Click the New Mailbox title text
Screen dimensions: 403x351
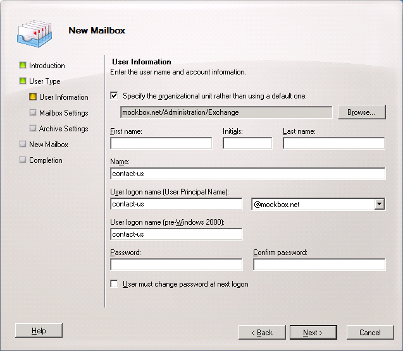[x=97, y=30]
